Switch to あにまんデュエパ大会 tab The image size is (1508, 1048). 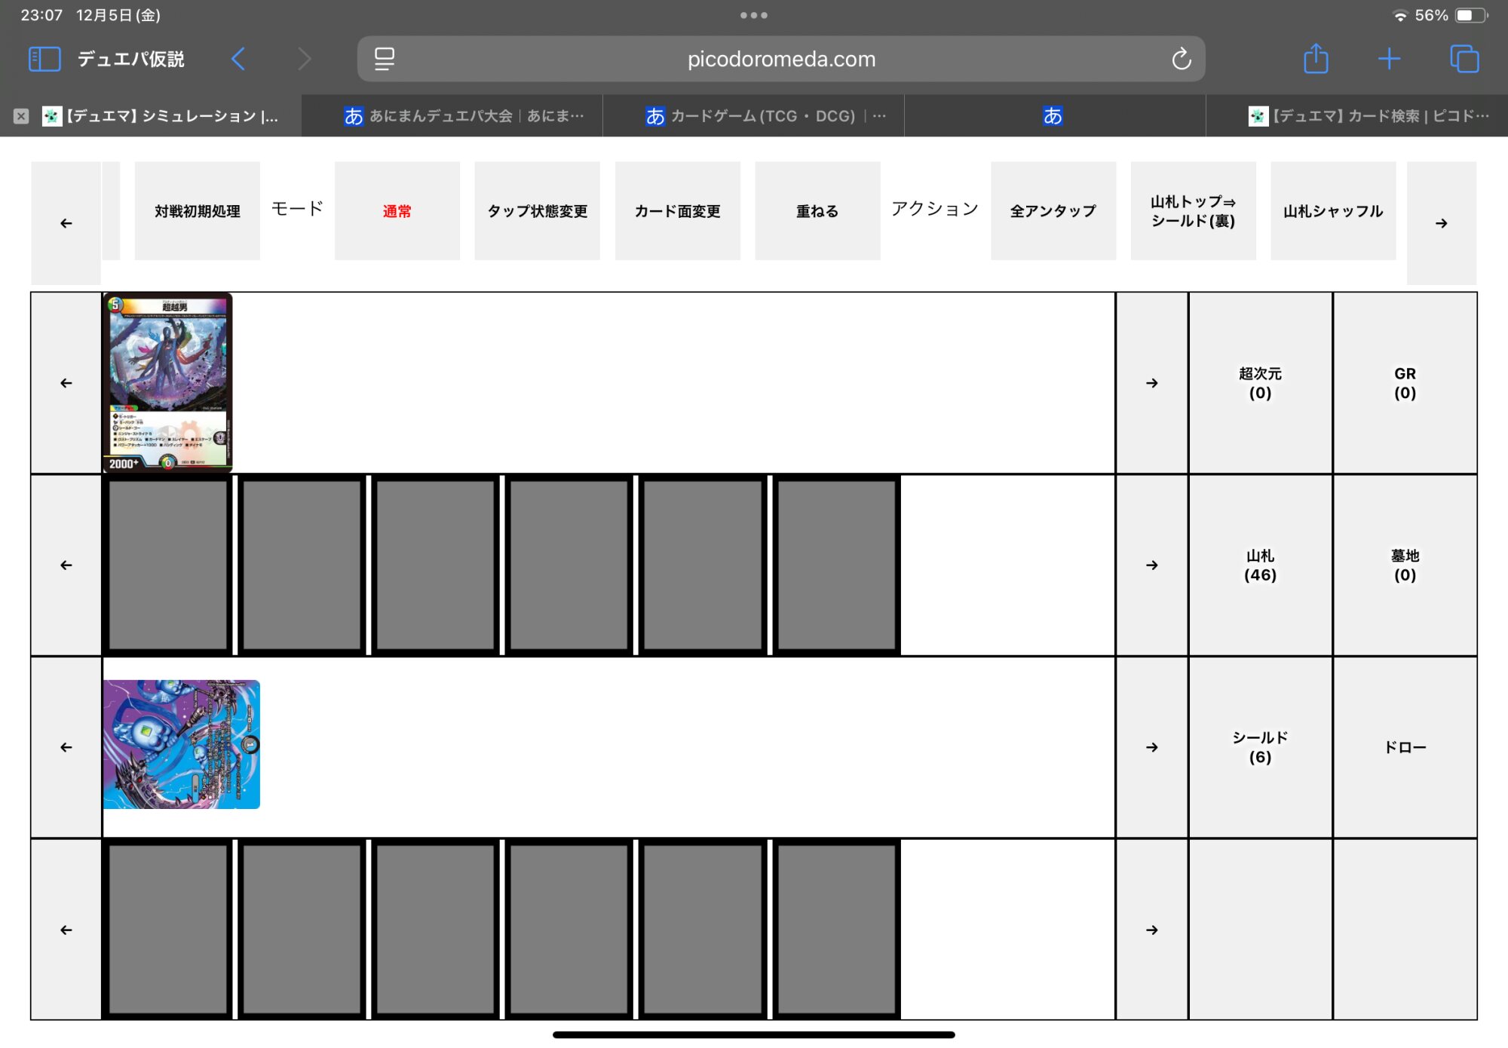[464, 116]
